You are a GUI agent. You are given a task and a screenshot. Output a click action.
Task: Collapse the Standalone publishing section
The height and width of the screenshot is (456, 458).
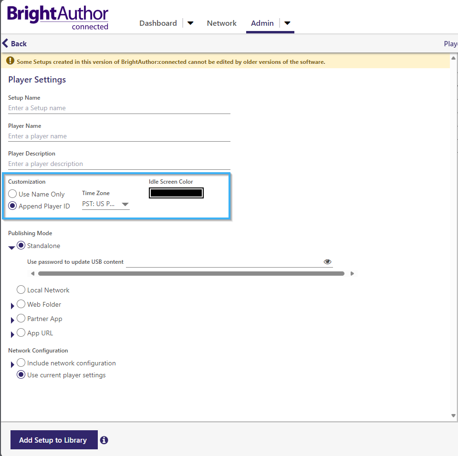(11, 246)
